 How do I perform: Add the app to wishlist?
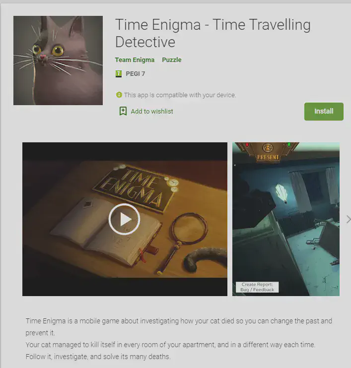(x=146, y=111)
